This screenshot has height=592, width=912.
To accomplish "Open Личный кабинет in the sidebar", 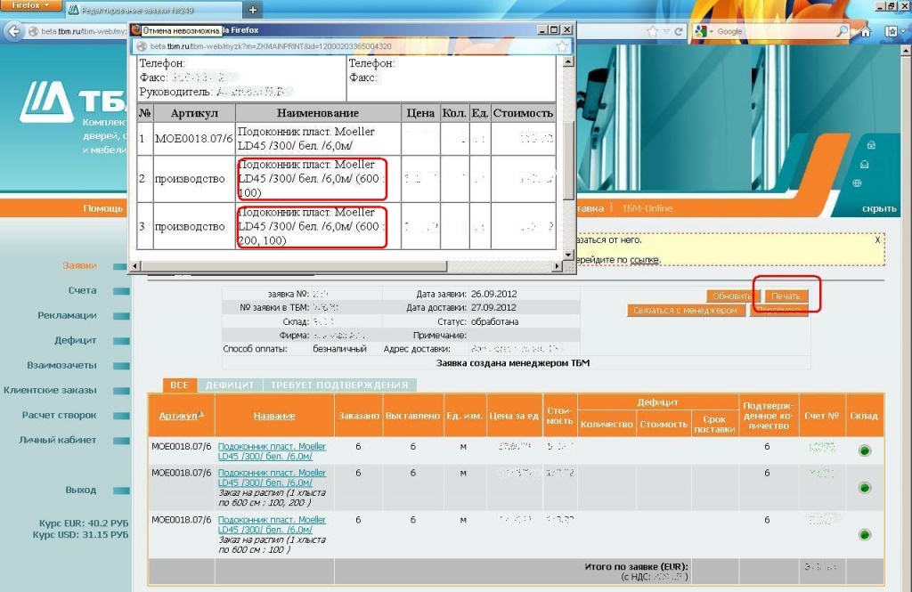I will click(58, 441).
